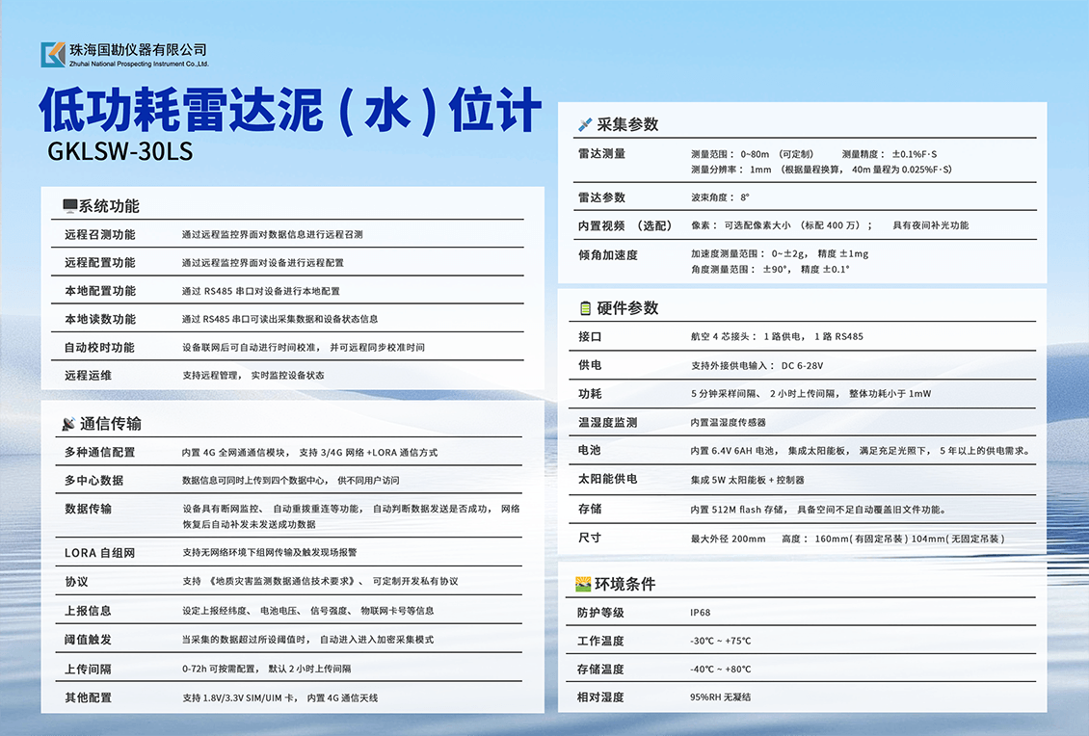Click the 系统功能 section heading
This screenshot has width=1089, height=736.
click(x=108, y=206)
